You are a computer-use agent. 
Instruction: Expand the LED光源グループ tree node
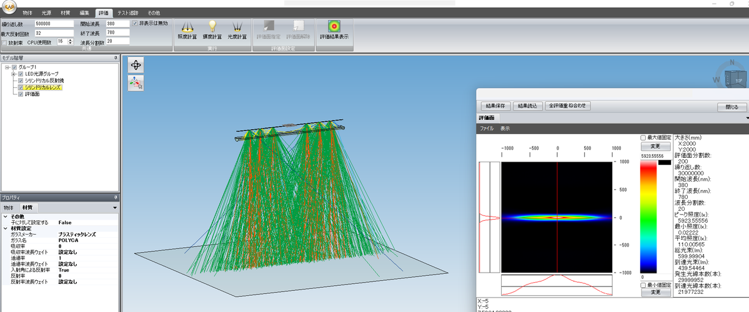click(x=13, y=74)
